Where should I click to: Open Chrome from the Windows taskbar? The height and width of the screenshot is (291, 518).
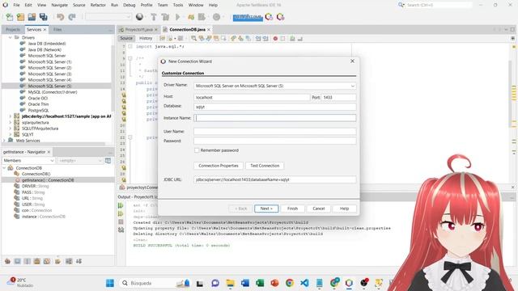[x=290, y=283]
